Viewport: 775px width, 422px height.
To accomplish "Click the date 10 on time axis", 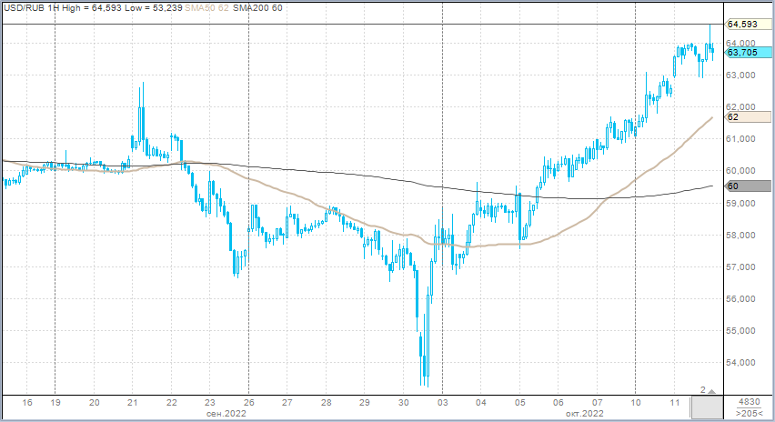I will click(635, 402).
